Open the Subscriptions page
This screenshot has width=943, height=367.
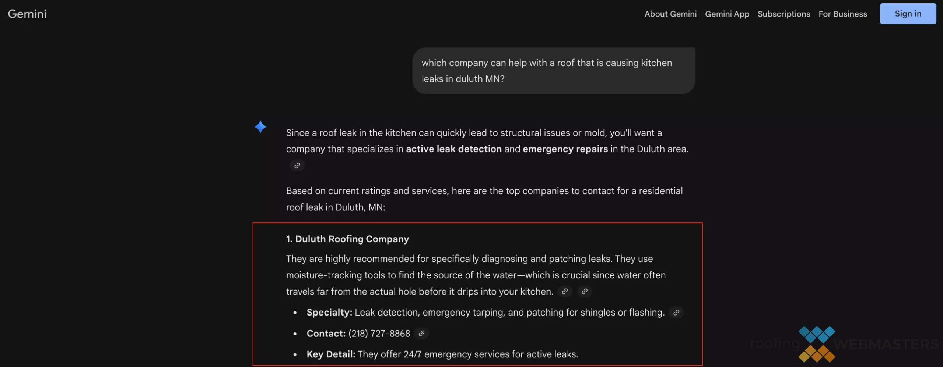784,14
